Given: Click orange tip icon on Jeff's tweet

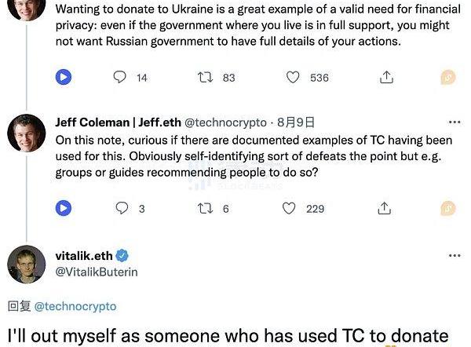Looking at the screenshot, I should coord(447,208).
